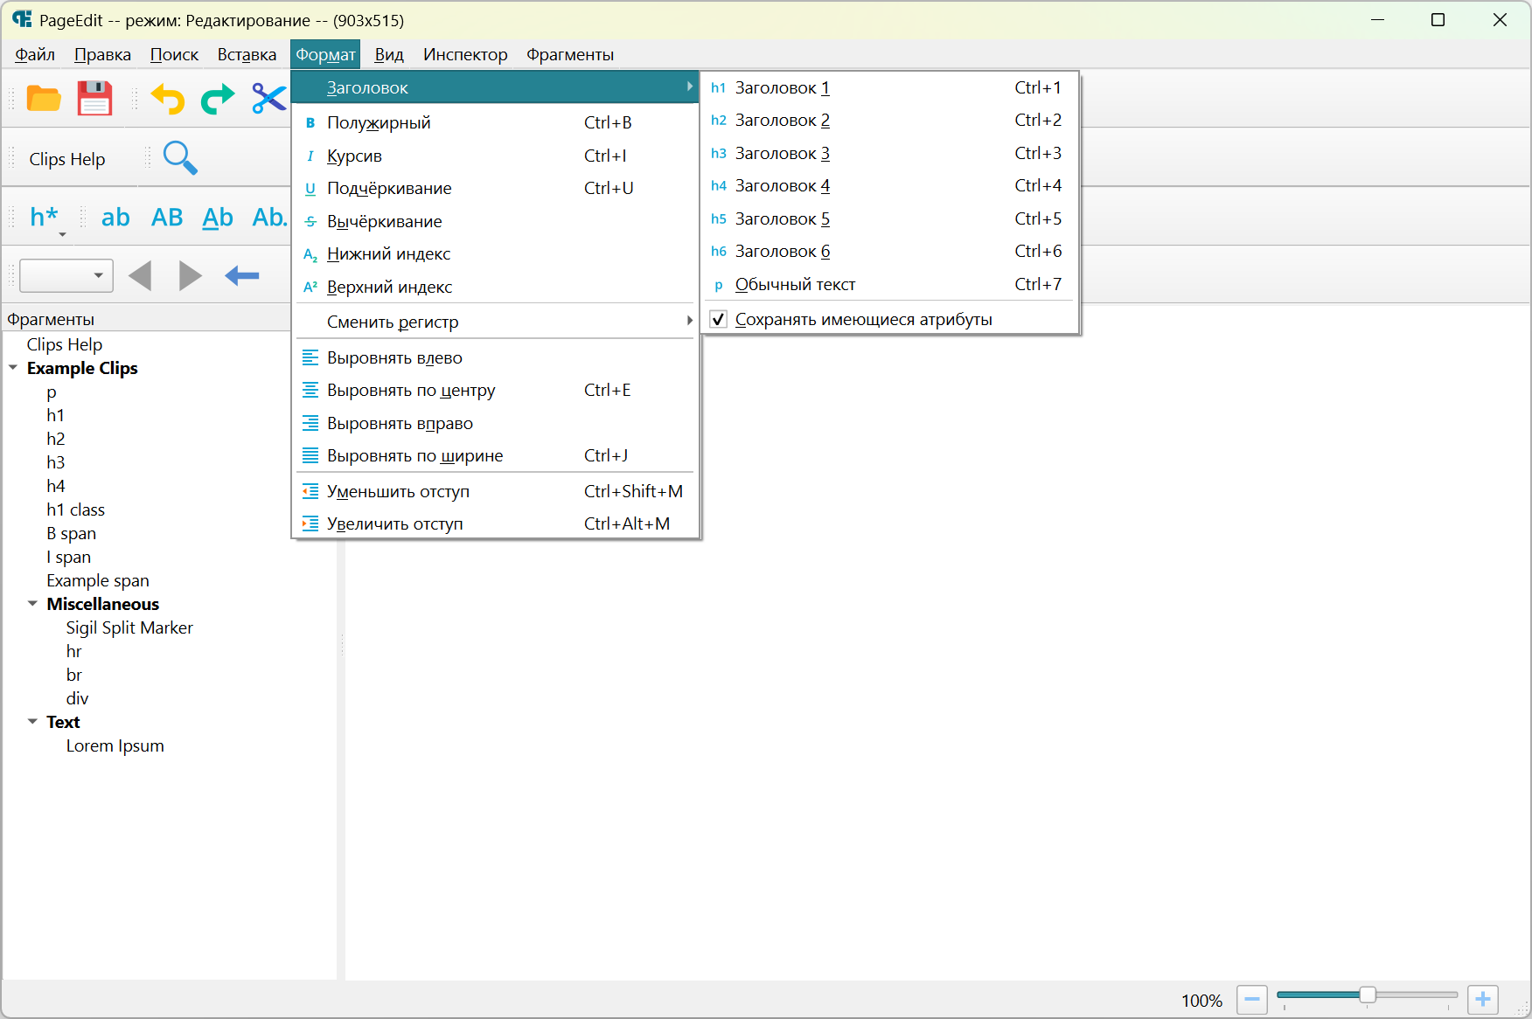Viewport: 1532px width, 1019px height.
Task: Select the 'Lorem Ipsum' clip item
Action: [x=115, y=745]
